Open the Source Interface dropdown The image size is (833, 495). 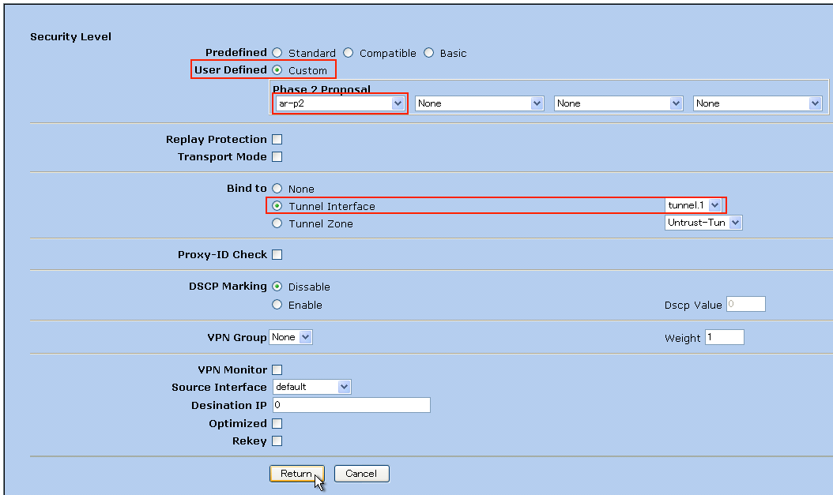312,387
